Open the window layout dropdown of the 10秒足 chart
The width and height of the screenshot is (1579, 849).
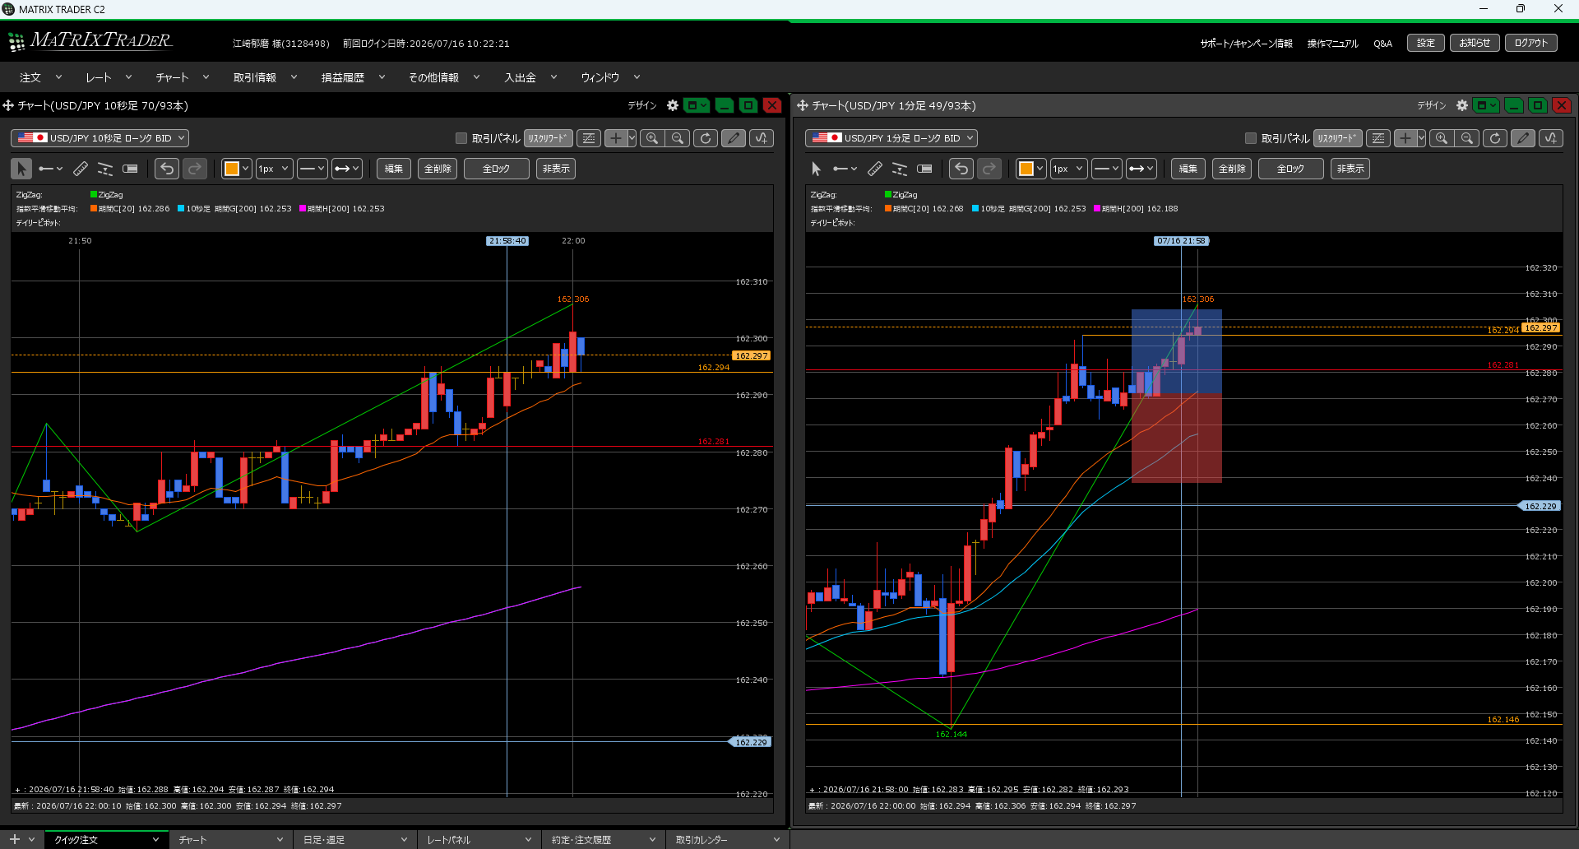[x=697, y=105]
